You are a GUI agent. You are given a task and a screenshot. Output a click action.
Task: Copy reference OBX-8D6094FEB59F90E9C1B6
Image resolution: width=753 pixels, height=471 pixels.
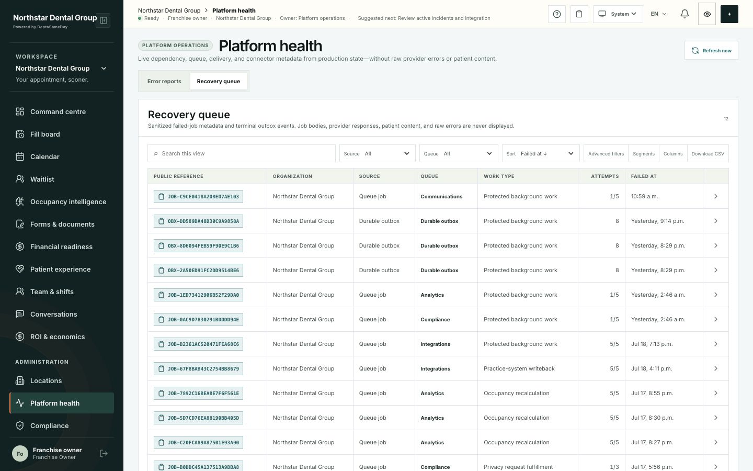tap(198, 246)
